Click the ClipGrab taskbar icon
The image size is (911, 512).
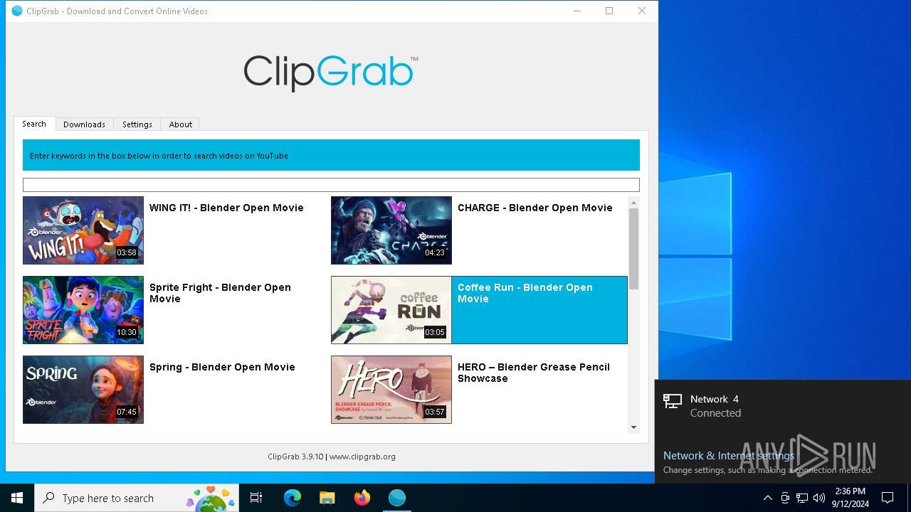coord(397,498)
